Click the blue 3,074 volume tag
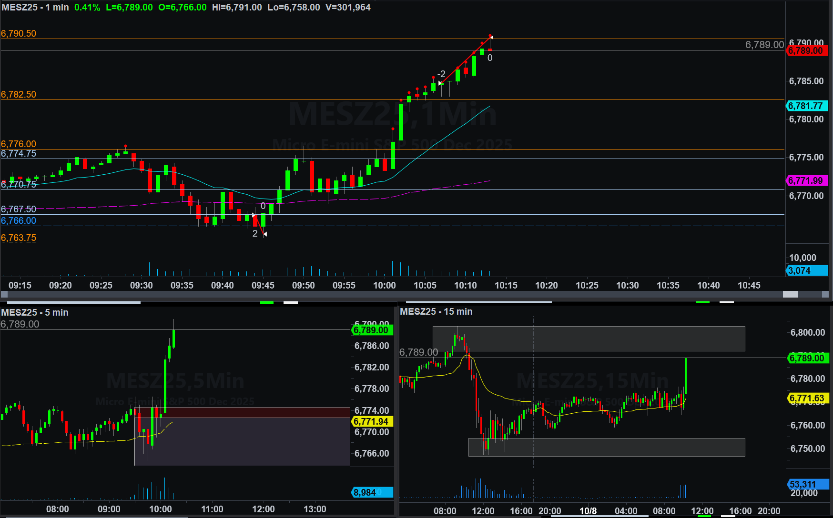 (806, 270)
